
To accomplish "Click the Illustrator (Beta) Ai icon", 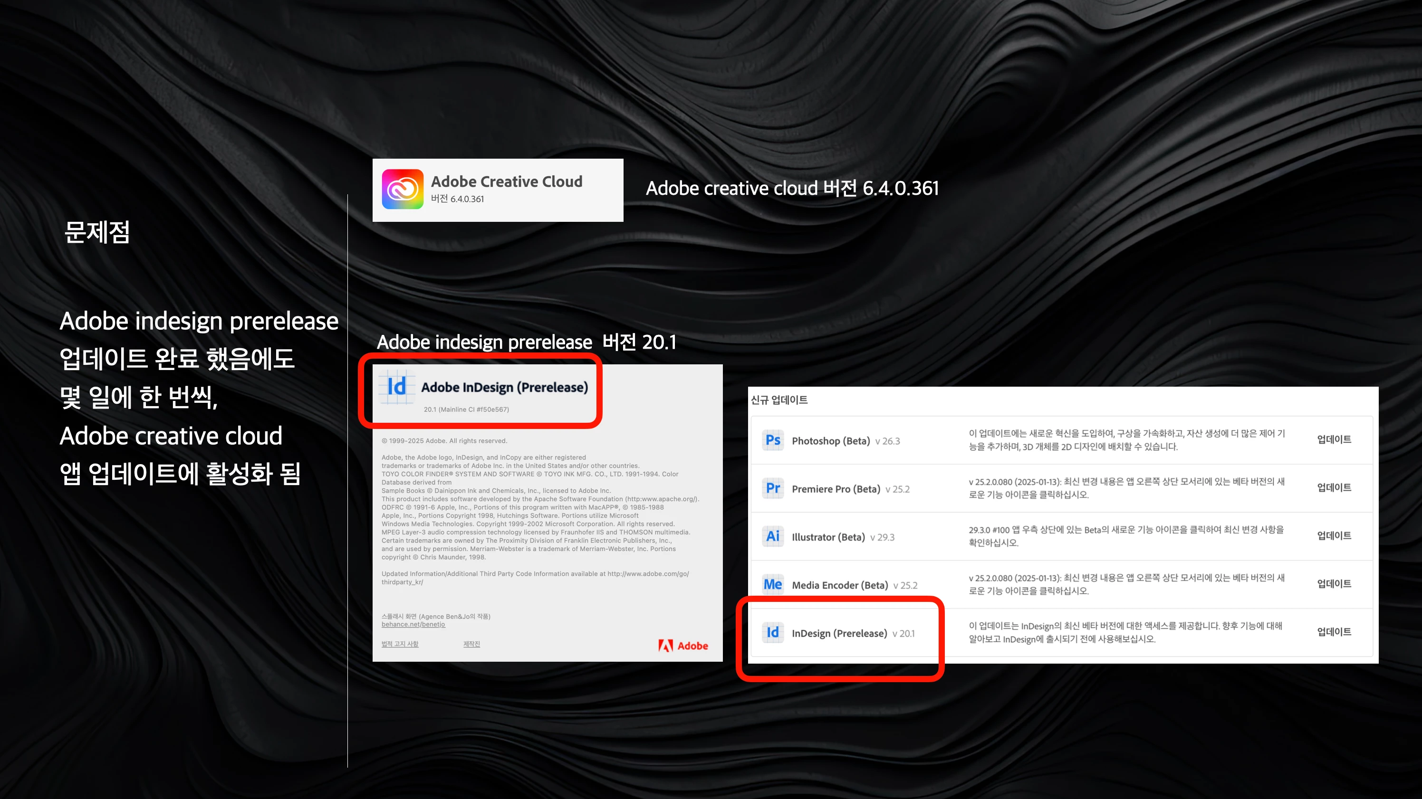I will coord(773,536).
